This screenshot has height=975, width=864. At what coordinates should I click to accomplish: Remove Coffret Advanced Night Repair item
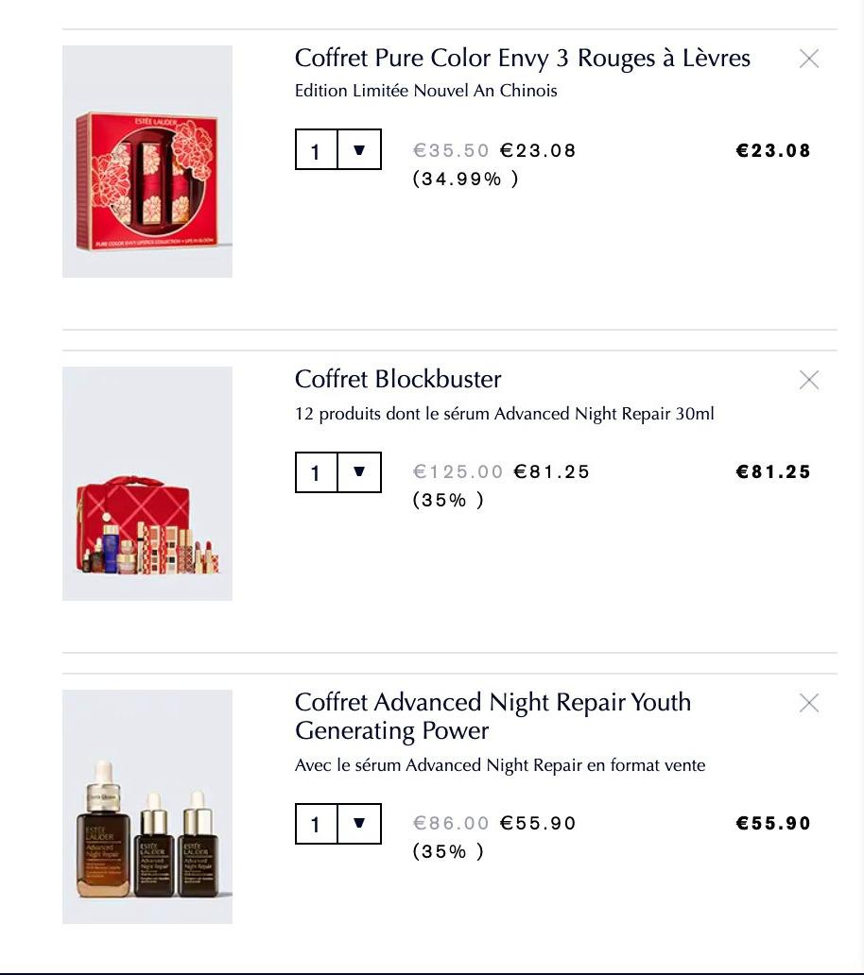tap(808, 703)
